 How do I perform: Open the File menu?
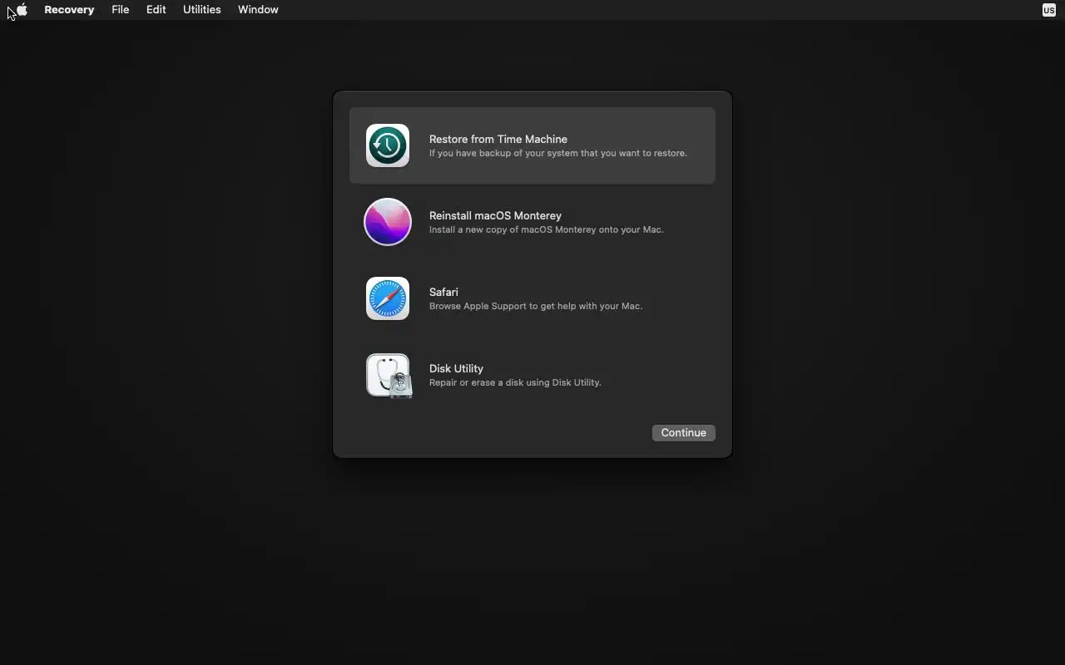[120, 10]
